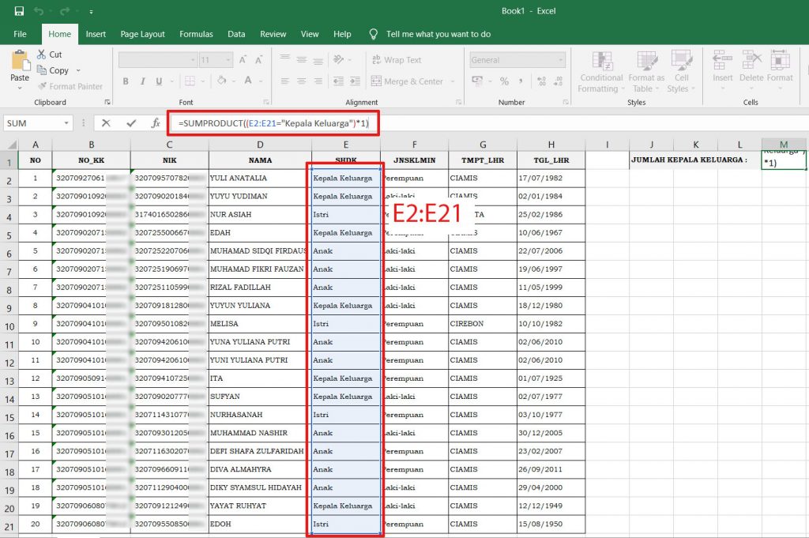Toggle Italic formatting

[x=142, y=81]
